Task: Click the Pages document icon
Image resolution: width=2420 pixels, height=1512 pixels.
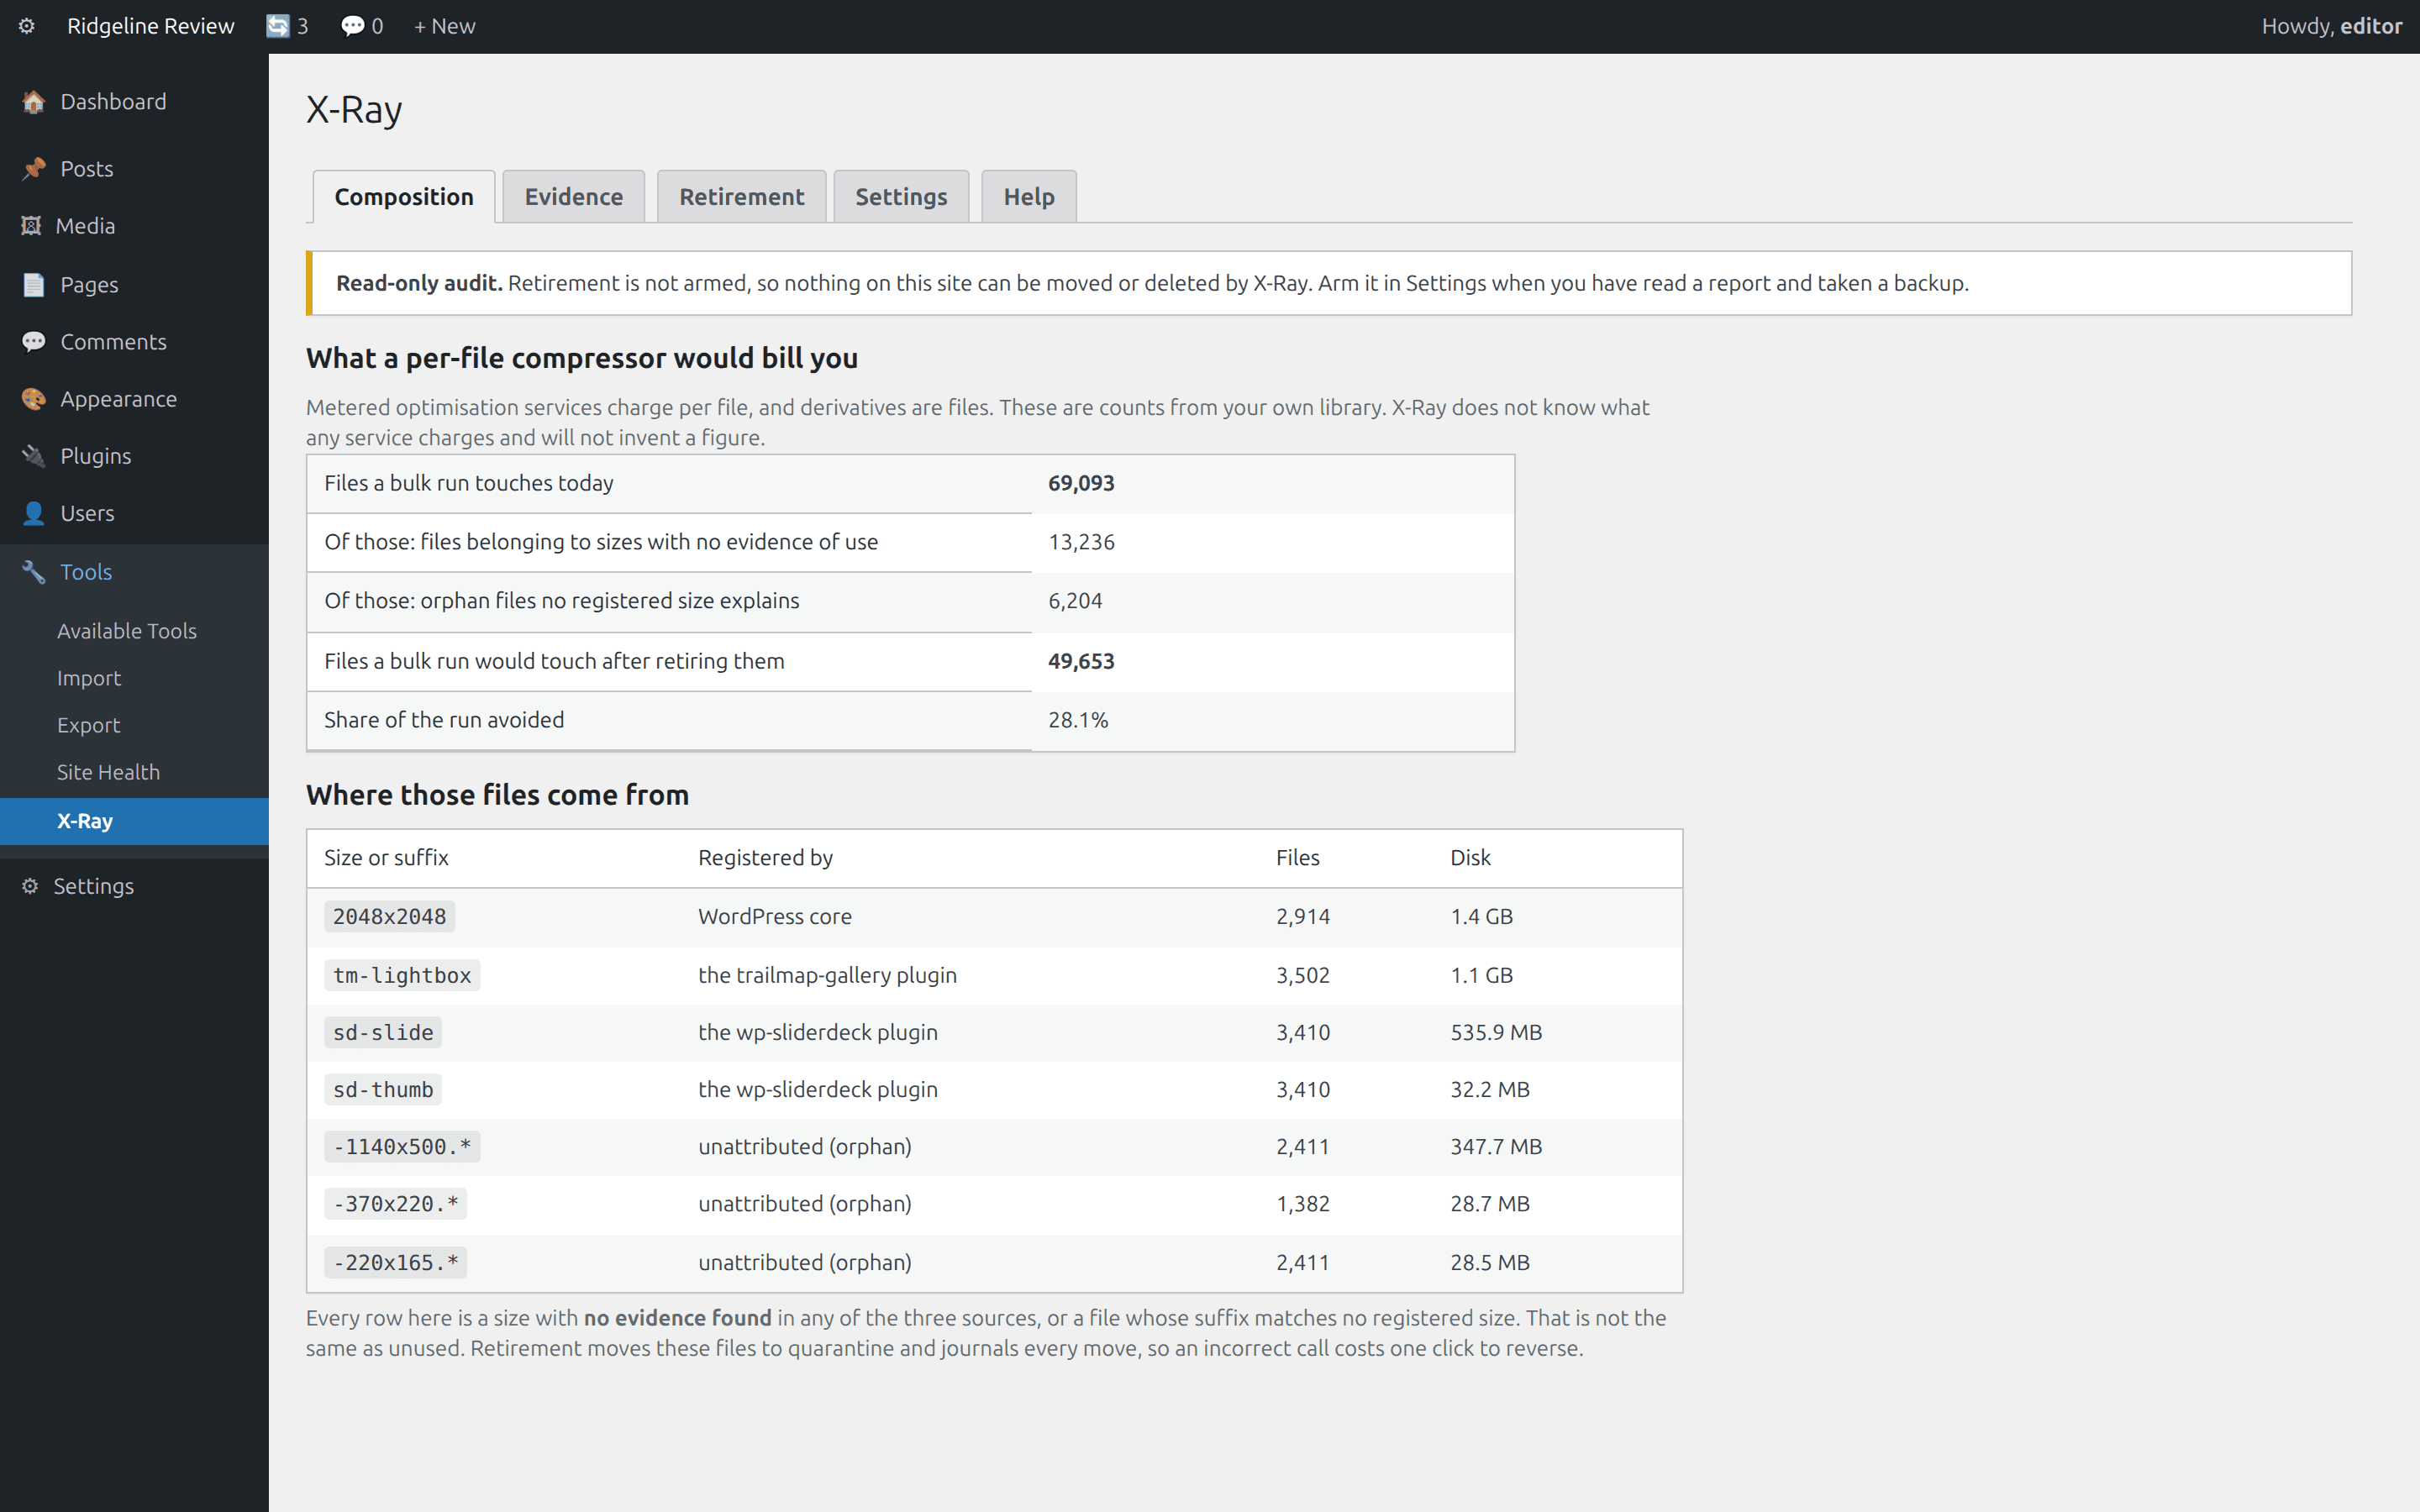Action: [x=34, y=285]
